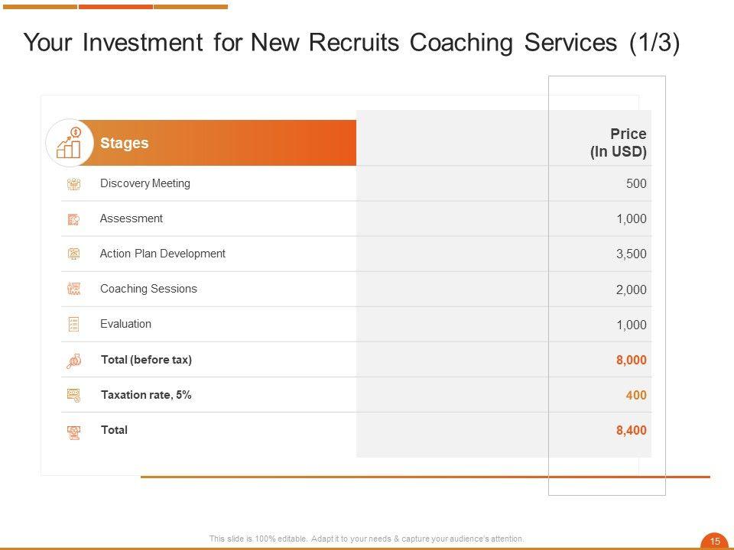The height and width of the screenshot is (550, 734).
Task: Select the Price (In USD) column header
Action: tap(619, 143)
